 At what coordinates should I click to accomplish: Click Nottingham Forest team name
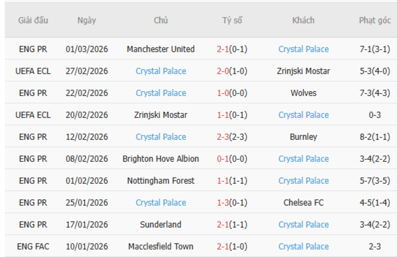tap(161, 181)
